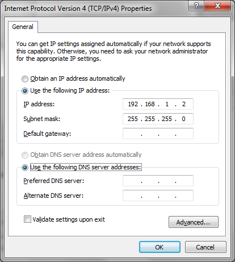The width and height of the screenshot is (235, 262).
Task: Open the General tab
Action: point(23,27)
